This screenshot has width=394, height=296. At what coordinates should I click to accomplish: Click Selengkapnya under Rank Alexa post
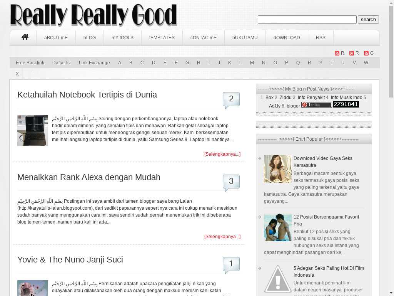click(222, 237)
